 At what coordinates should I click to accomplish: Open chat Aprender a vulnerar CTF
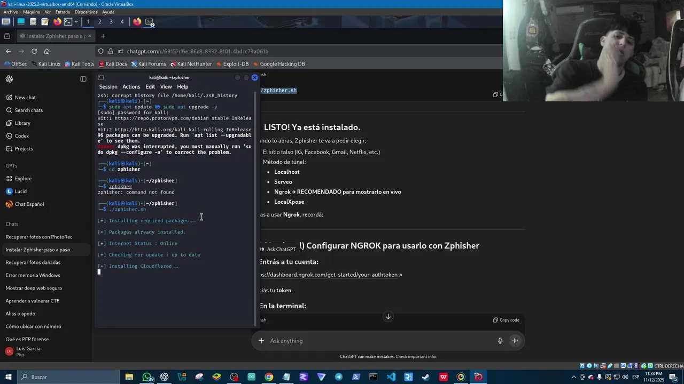[46, 301]
